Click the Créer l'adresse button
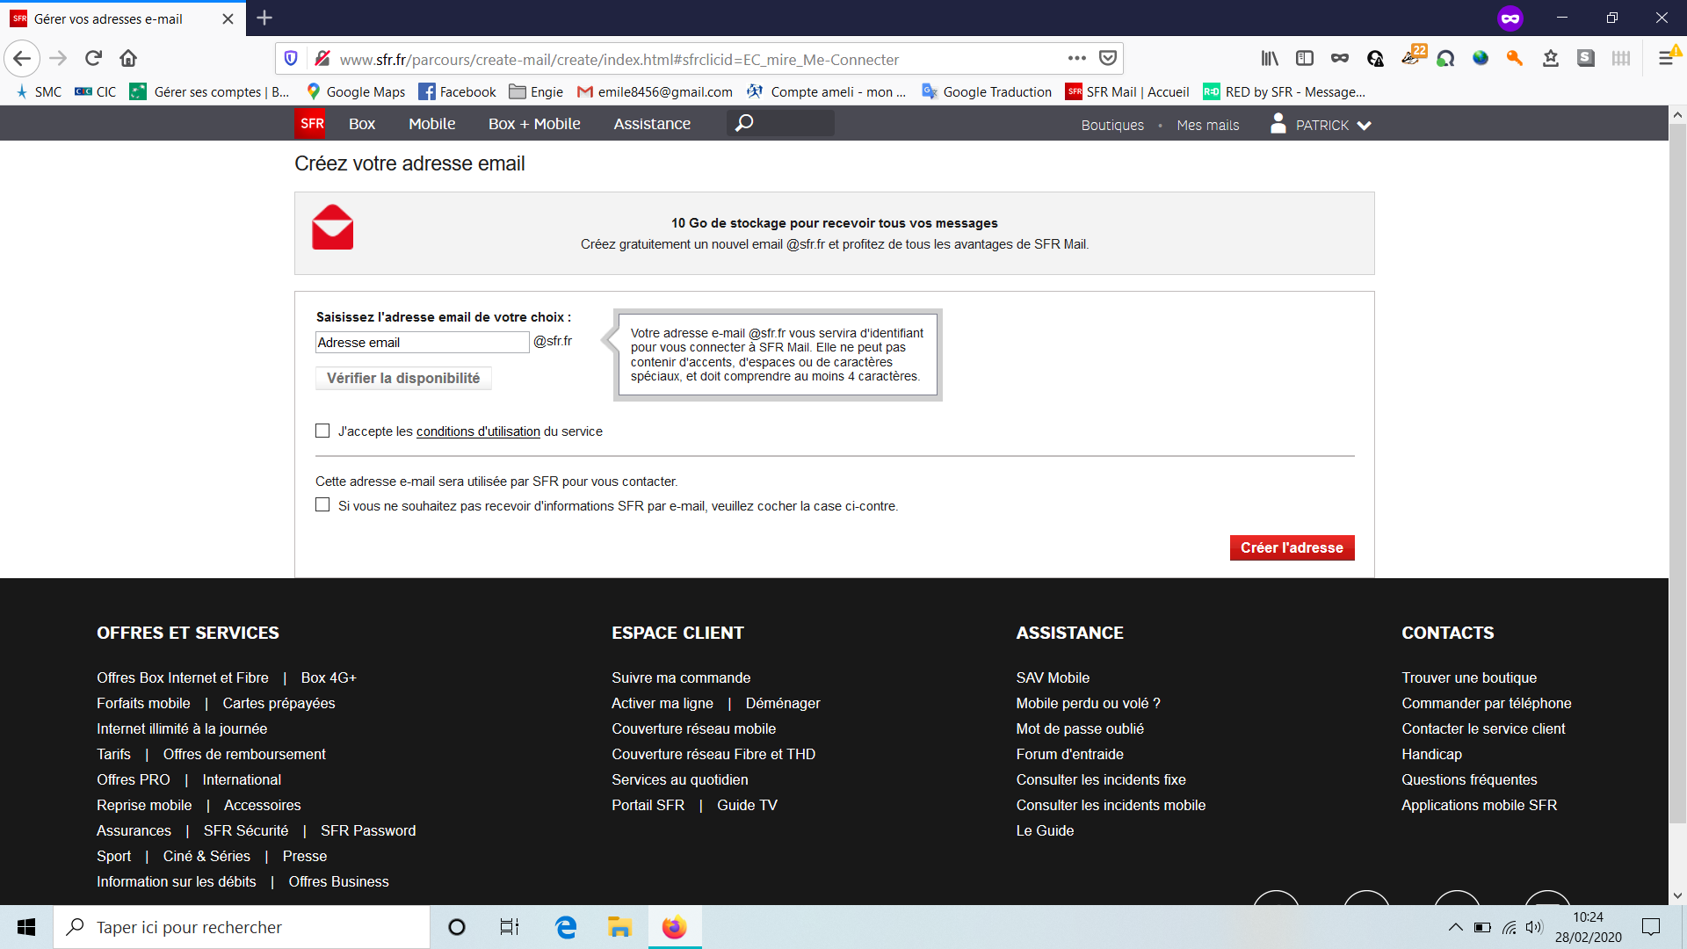Screen dimensions: 1687x949 pos(1292,547)
